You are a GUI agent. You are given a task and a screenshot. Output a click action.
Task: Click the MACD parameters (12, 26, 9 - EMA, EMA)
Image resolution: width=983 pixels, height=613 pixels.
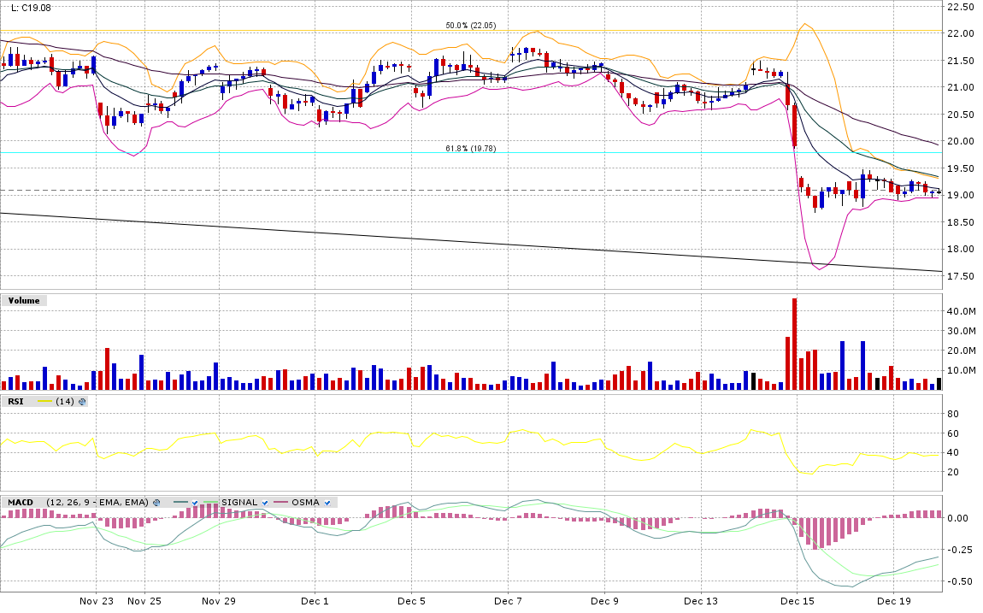point(97,503)
